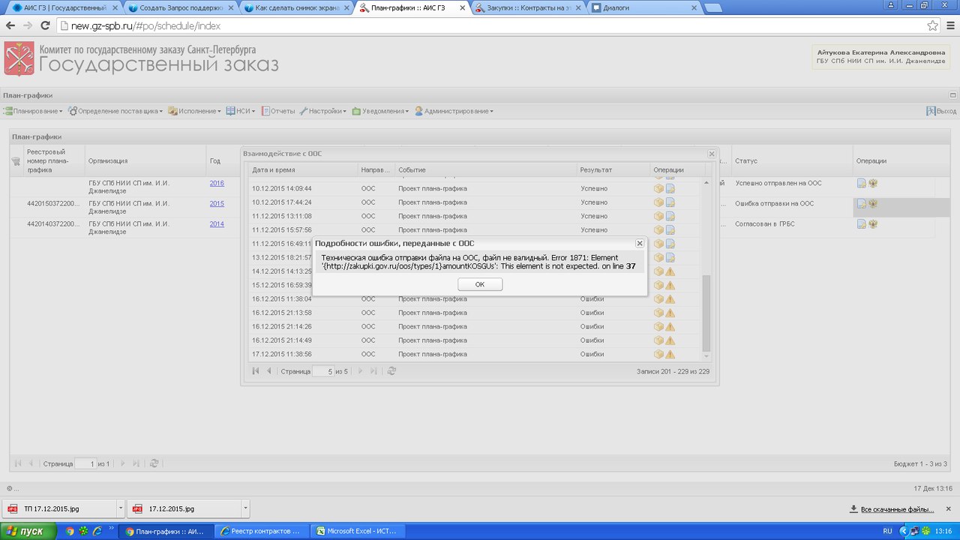Screen dimensions: 960x540
Task: View the document icon for 11.12.2015 13:11:08
Action: (x=670, y=216)
